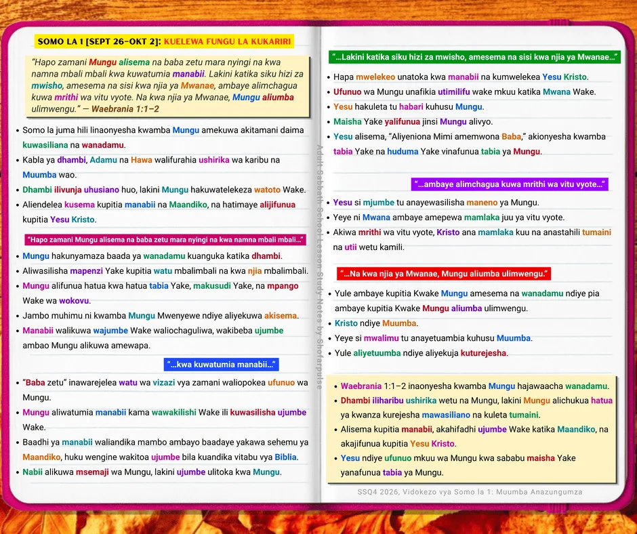Viewport: 637px width, 534px height.
Task: Click the red word "kuturejesha"
Action: coord(483,353)
